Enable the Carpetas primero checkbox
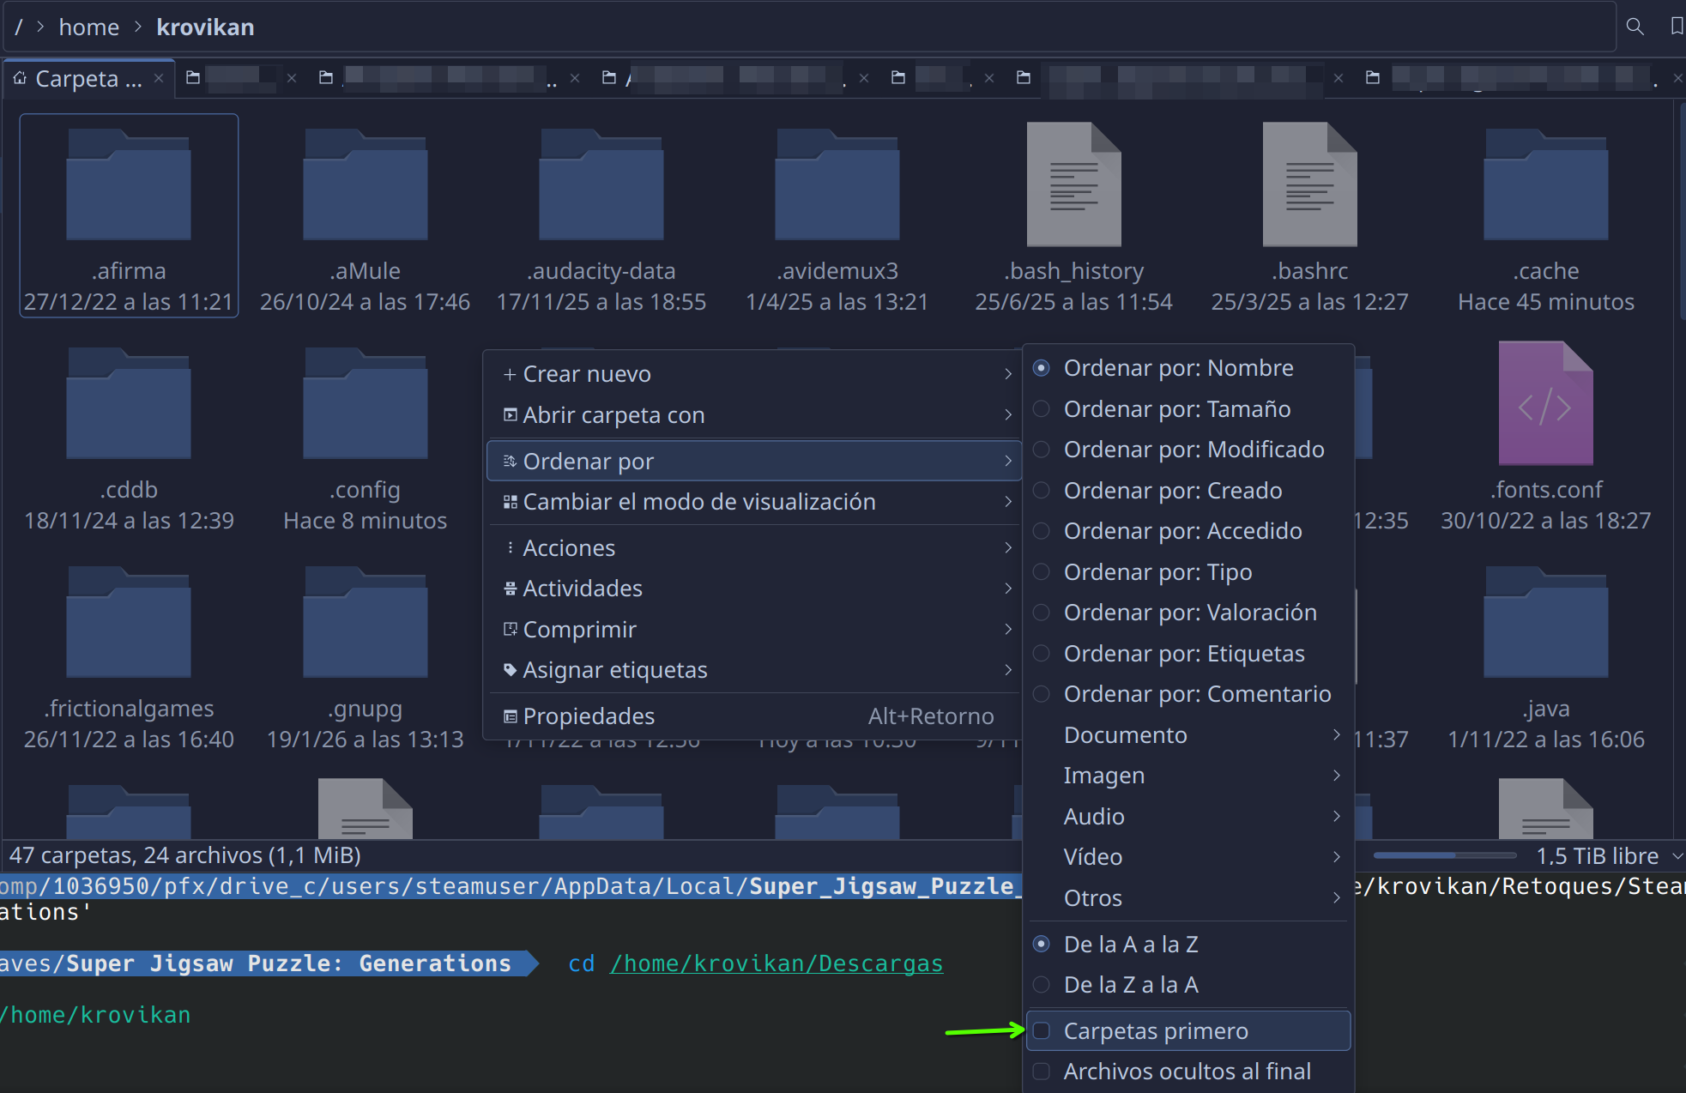This screenshot has width=1686, height=1093. (x=1042, y=1031)
